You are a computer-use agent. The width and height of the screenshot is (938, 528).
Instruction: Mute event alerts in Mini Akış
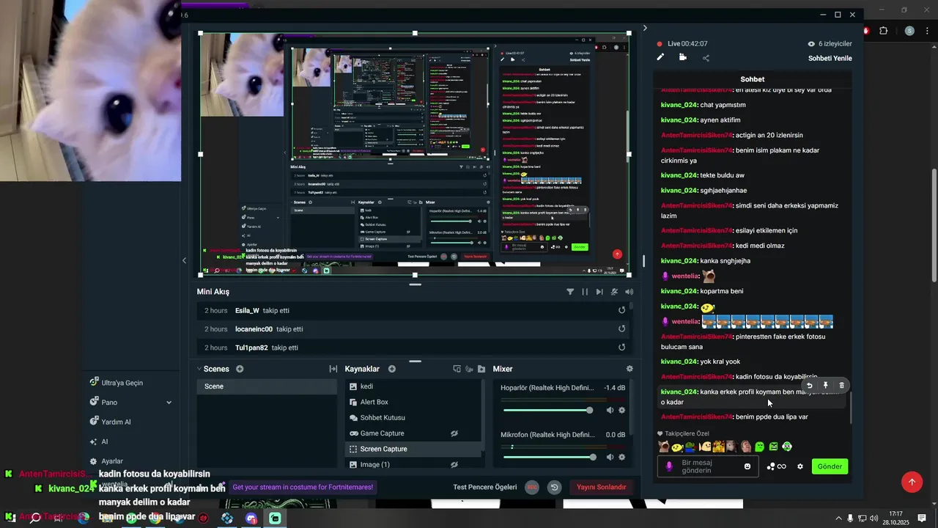tap(614, 292)
